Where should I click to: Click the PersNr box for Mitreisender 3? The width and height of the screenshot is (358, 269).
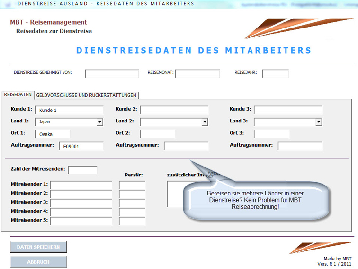pos(132,203)
